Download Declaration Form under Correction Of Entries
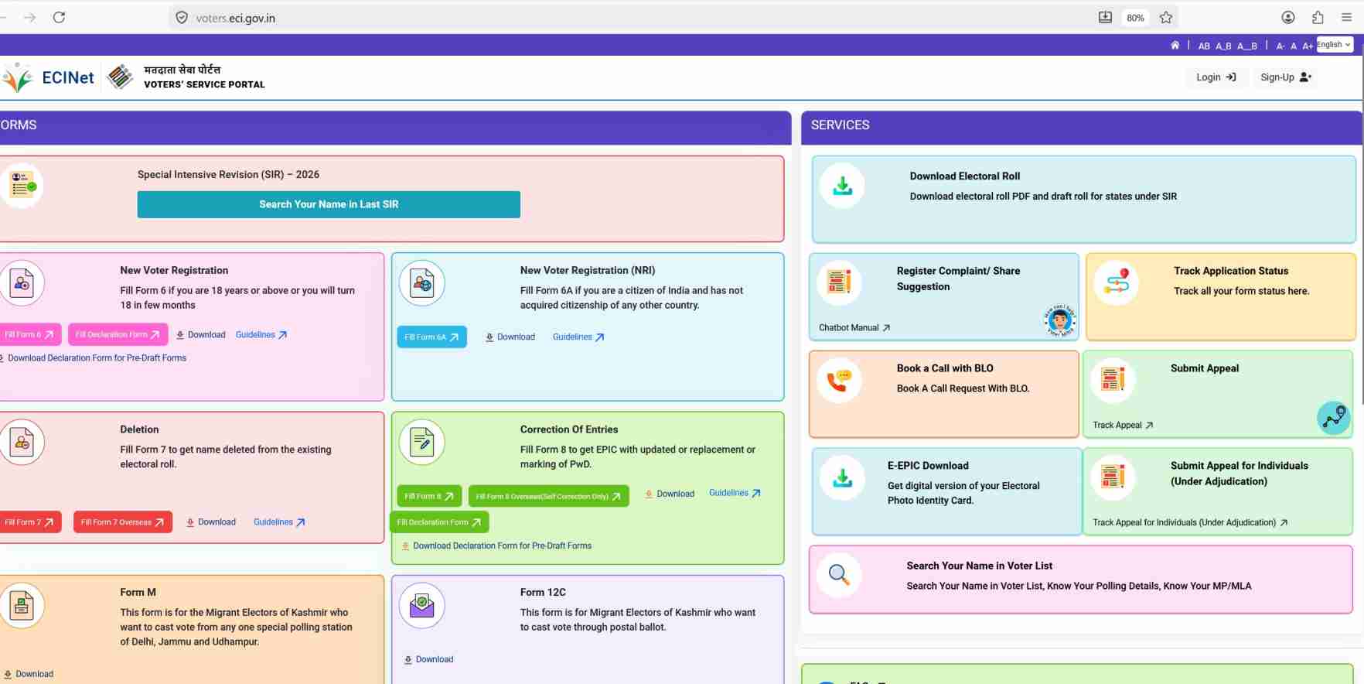This screenshot has width=1364, height=684. pos(496,545)
